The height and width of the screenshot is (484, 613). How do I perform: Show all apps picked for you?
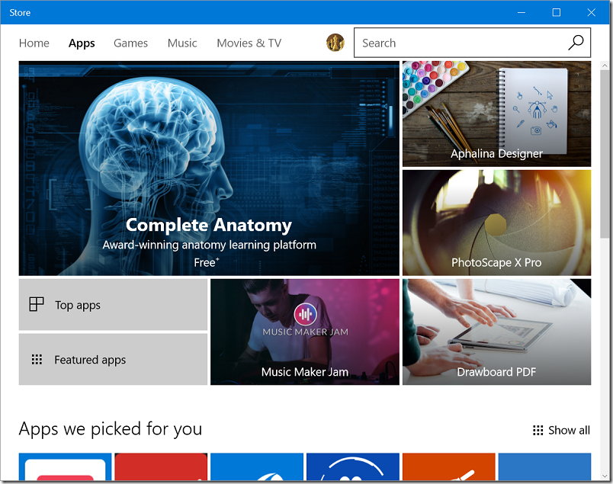[x=561, y=430]
